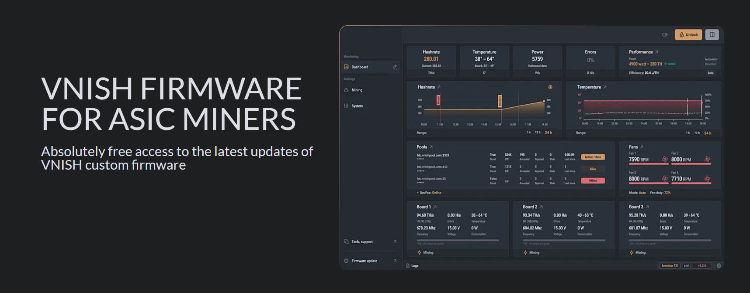Expand the Temperature chart arrow
This screenshot has width=750, height=293.
(605, 87)
